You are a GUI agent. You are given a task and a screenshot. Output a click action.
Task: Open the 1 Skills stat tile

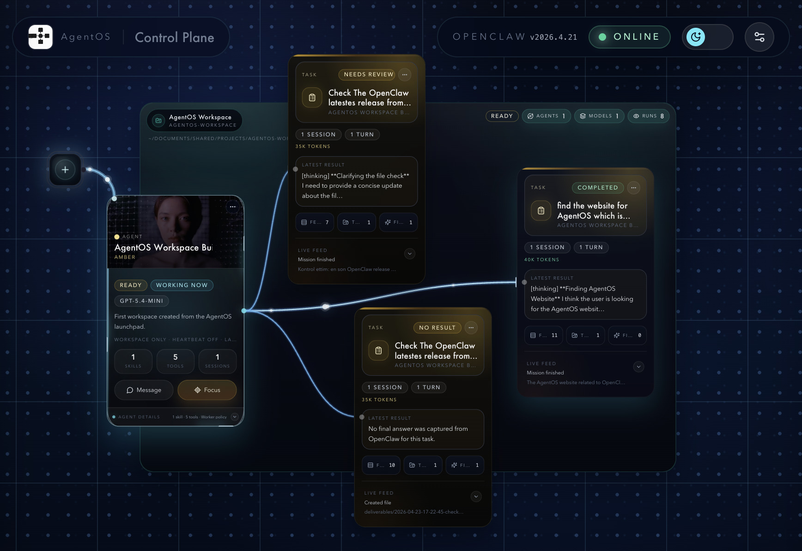[x=133, y=361]
